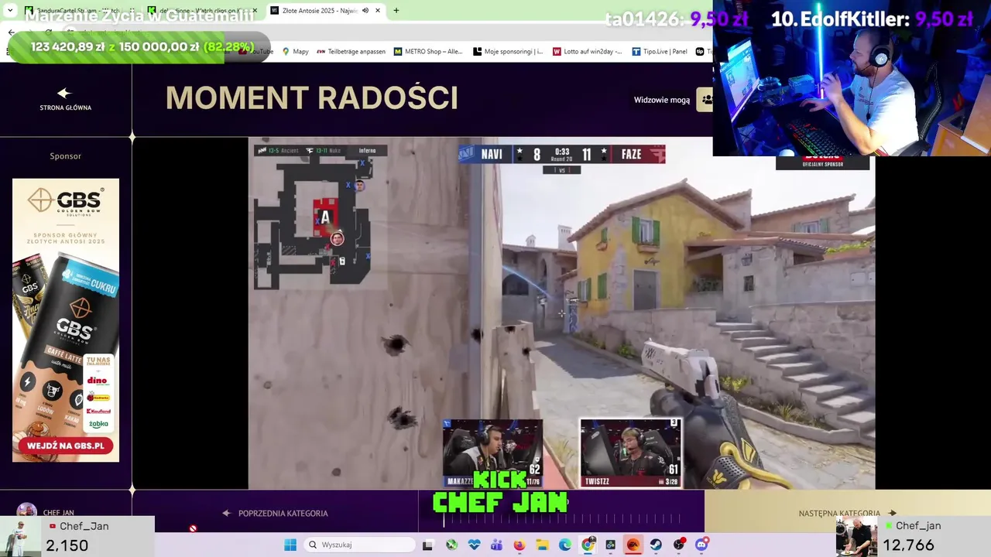Open Discord from the taskbar
This screenshot has height=557, width=991.
click(702, 545)
